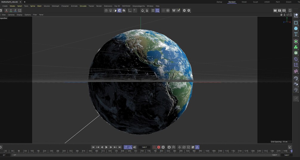Select Edges mode icon in top toolbar

click(110, 10)
